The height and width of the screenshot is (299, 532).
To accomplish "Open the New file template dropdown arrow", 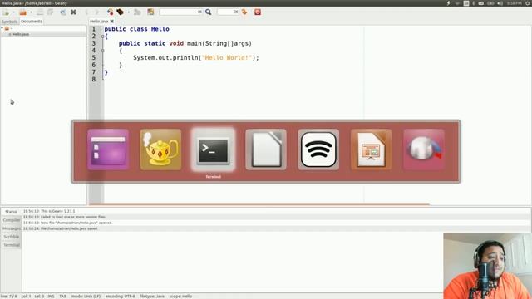I will click(x=14, y=12).
